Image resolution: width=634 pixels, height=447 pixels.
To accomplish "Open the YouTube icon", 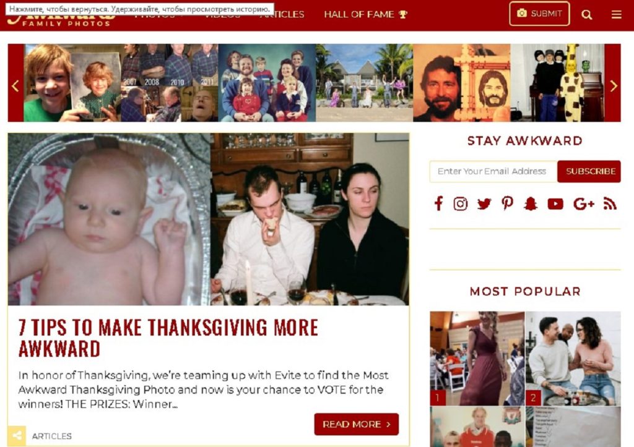I will click(555, 204).
